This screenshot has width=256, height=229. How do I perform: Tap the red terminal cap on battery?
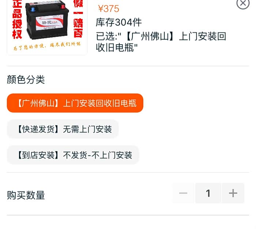pos(63,7)
